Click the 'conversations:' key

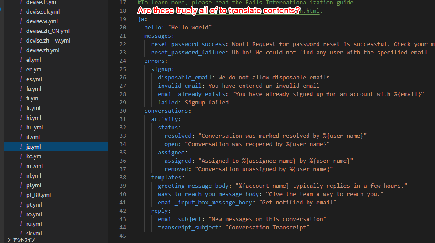[168, 111]
